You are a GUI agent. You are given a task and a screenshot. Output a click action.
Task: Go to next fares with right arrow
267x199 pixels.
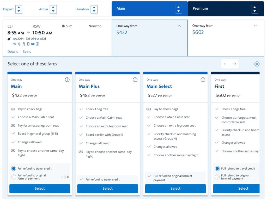(234, 64)
